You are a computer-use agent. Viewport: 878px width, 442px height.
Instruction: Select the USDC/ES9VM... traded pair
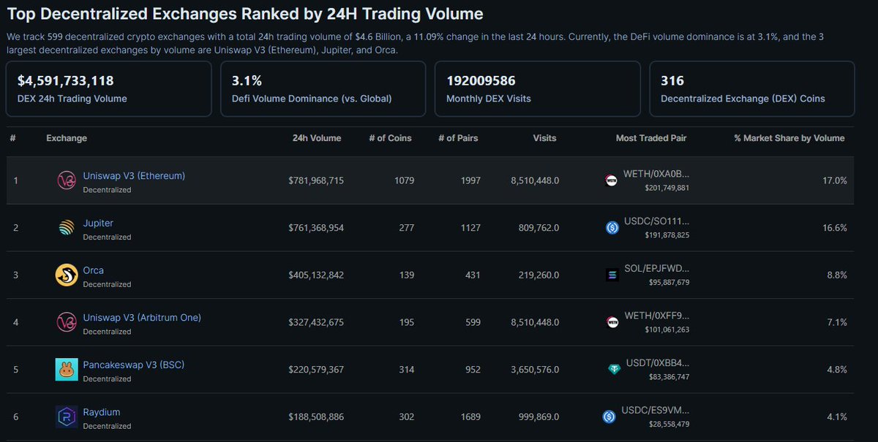[656, 411]
